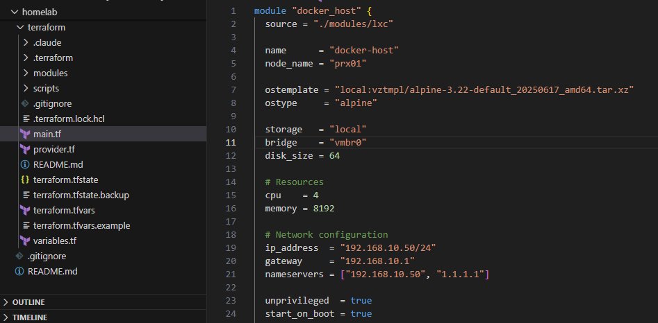
Task: Click the info icon of terraform's README.md
Action: 25,164
